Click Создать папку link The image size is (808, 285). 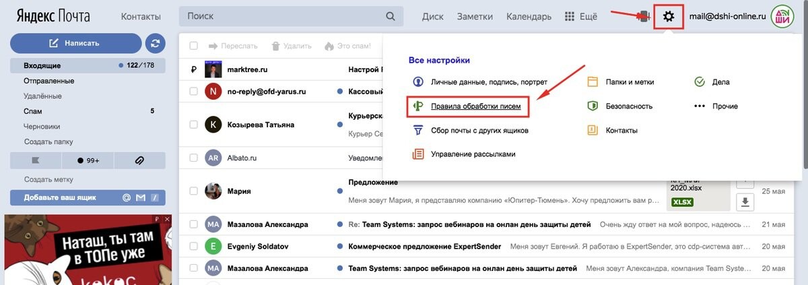(48, 141)
